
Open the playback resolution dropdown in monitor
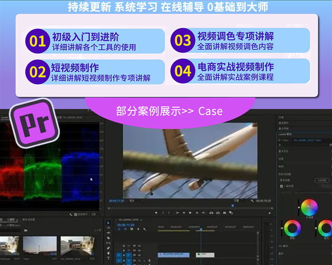click(240, 201)
